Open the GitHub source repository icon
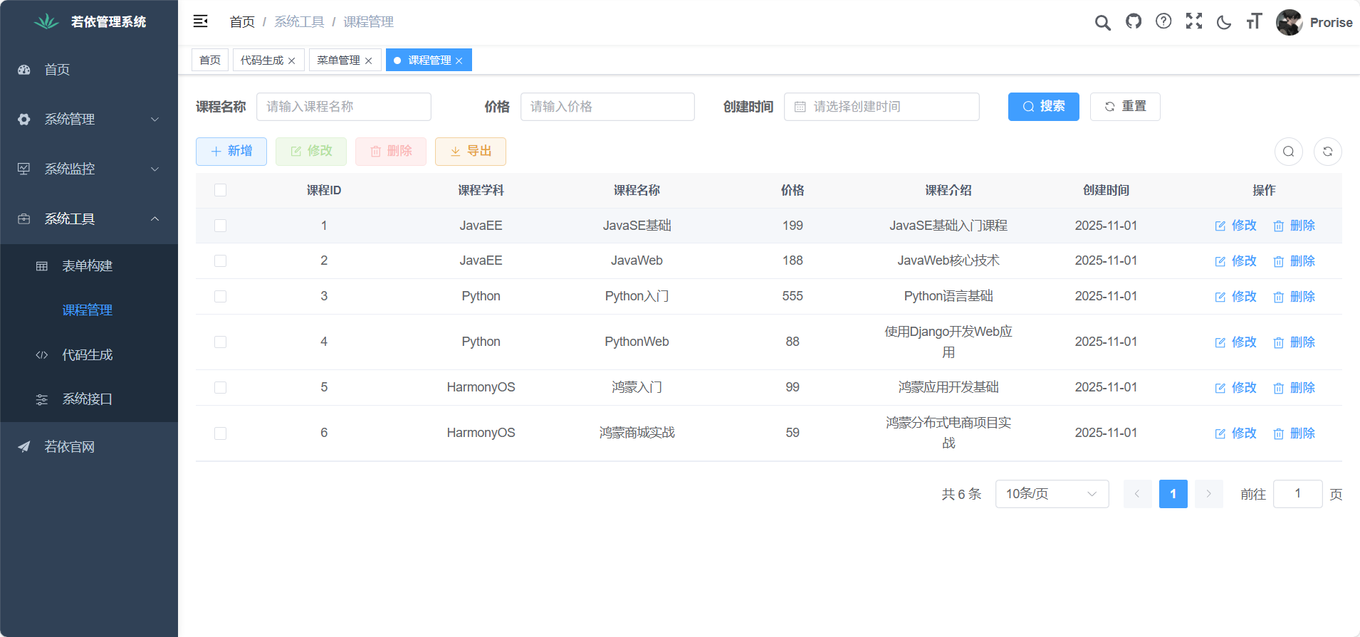1360x637 pixels. click(1134, 21)
